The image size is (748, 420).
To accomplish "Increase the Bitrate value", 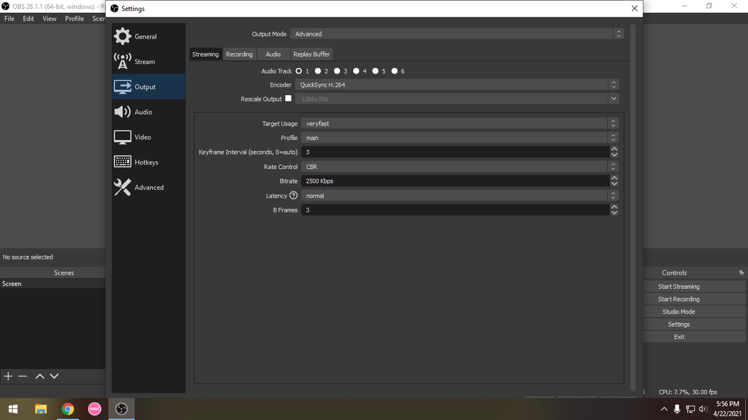I will [x=614, y=178].
